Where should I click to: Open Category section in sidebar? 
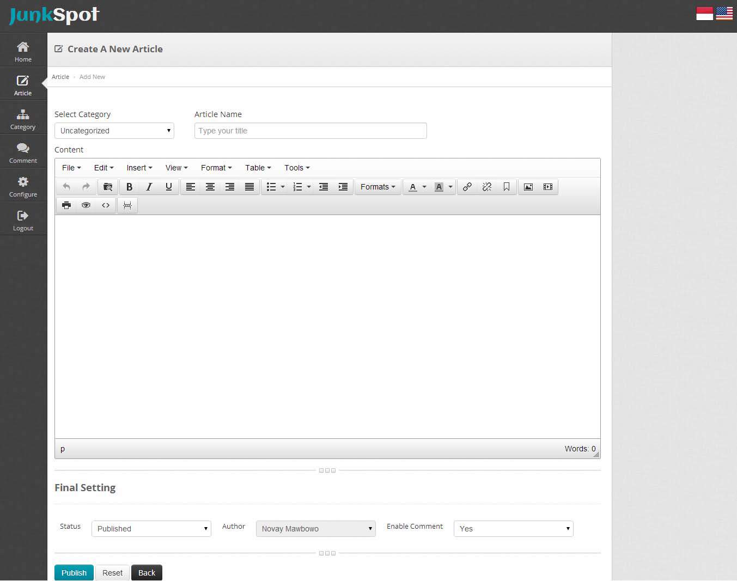click(23, 119)
